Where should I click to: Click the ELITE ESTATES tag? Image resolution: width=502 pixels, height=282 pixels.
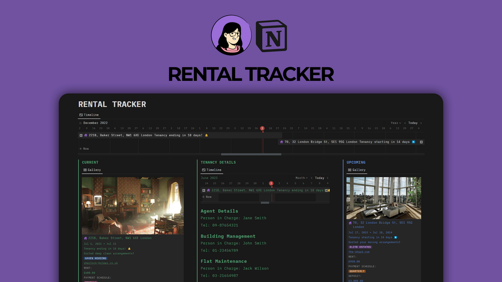pos(360,247)
